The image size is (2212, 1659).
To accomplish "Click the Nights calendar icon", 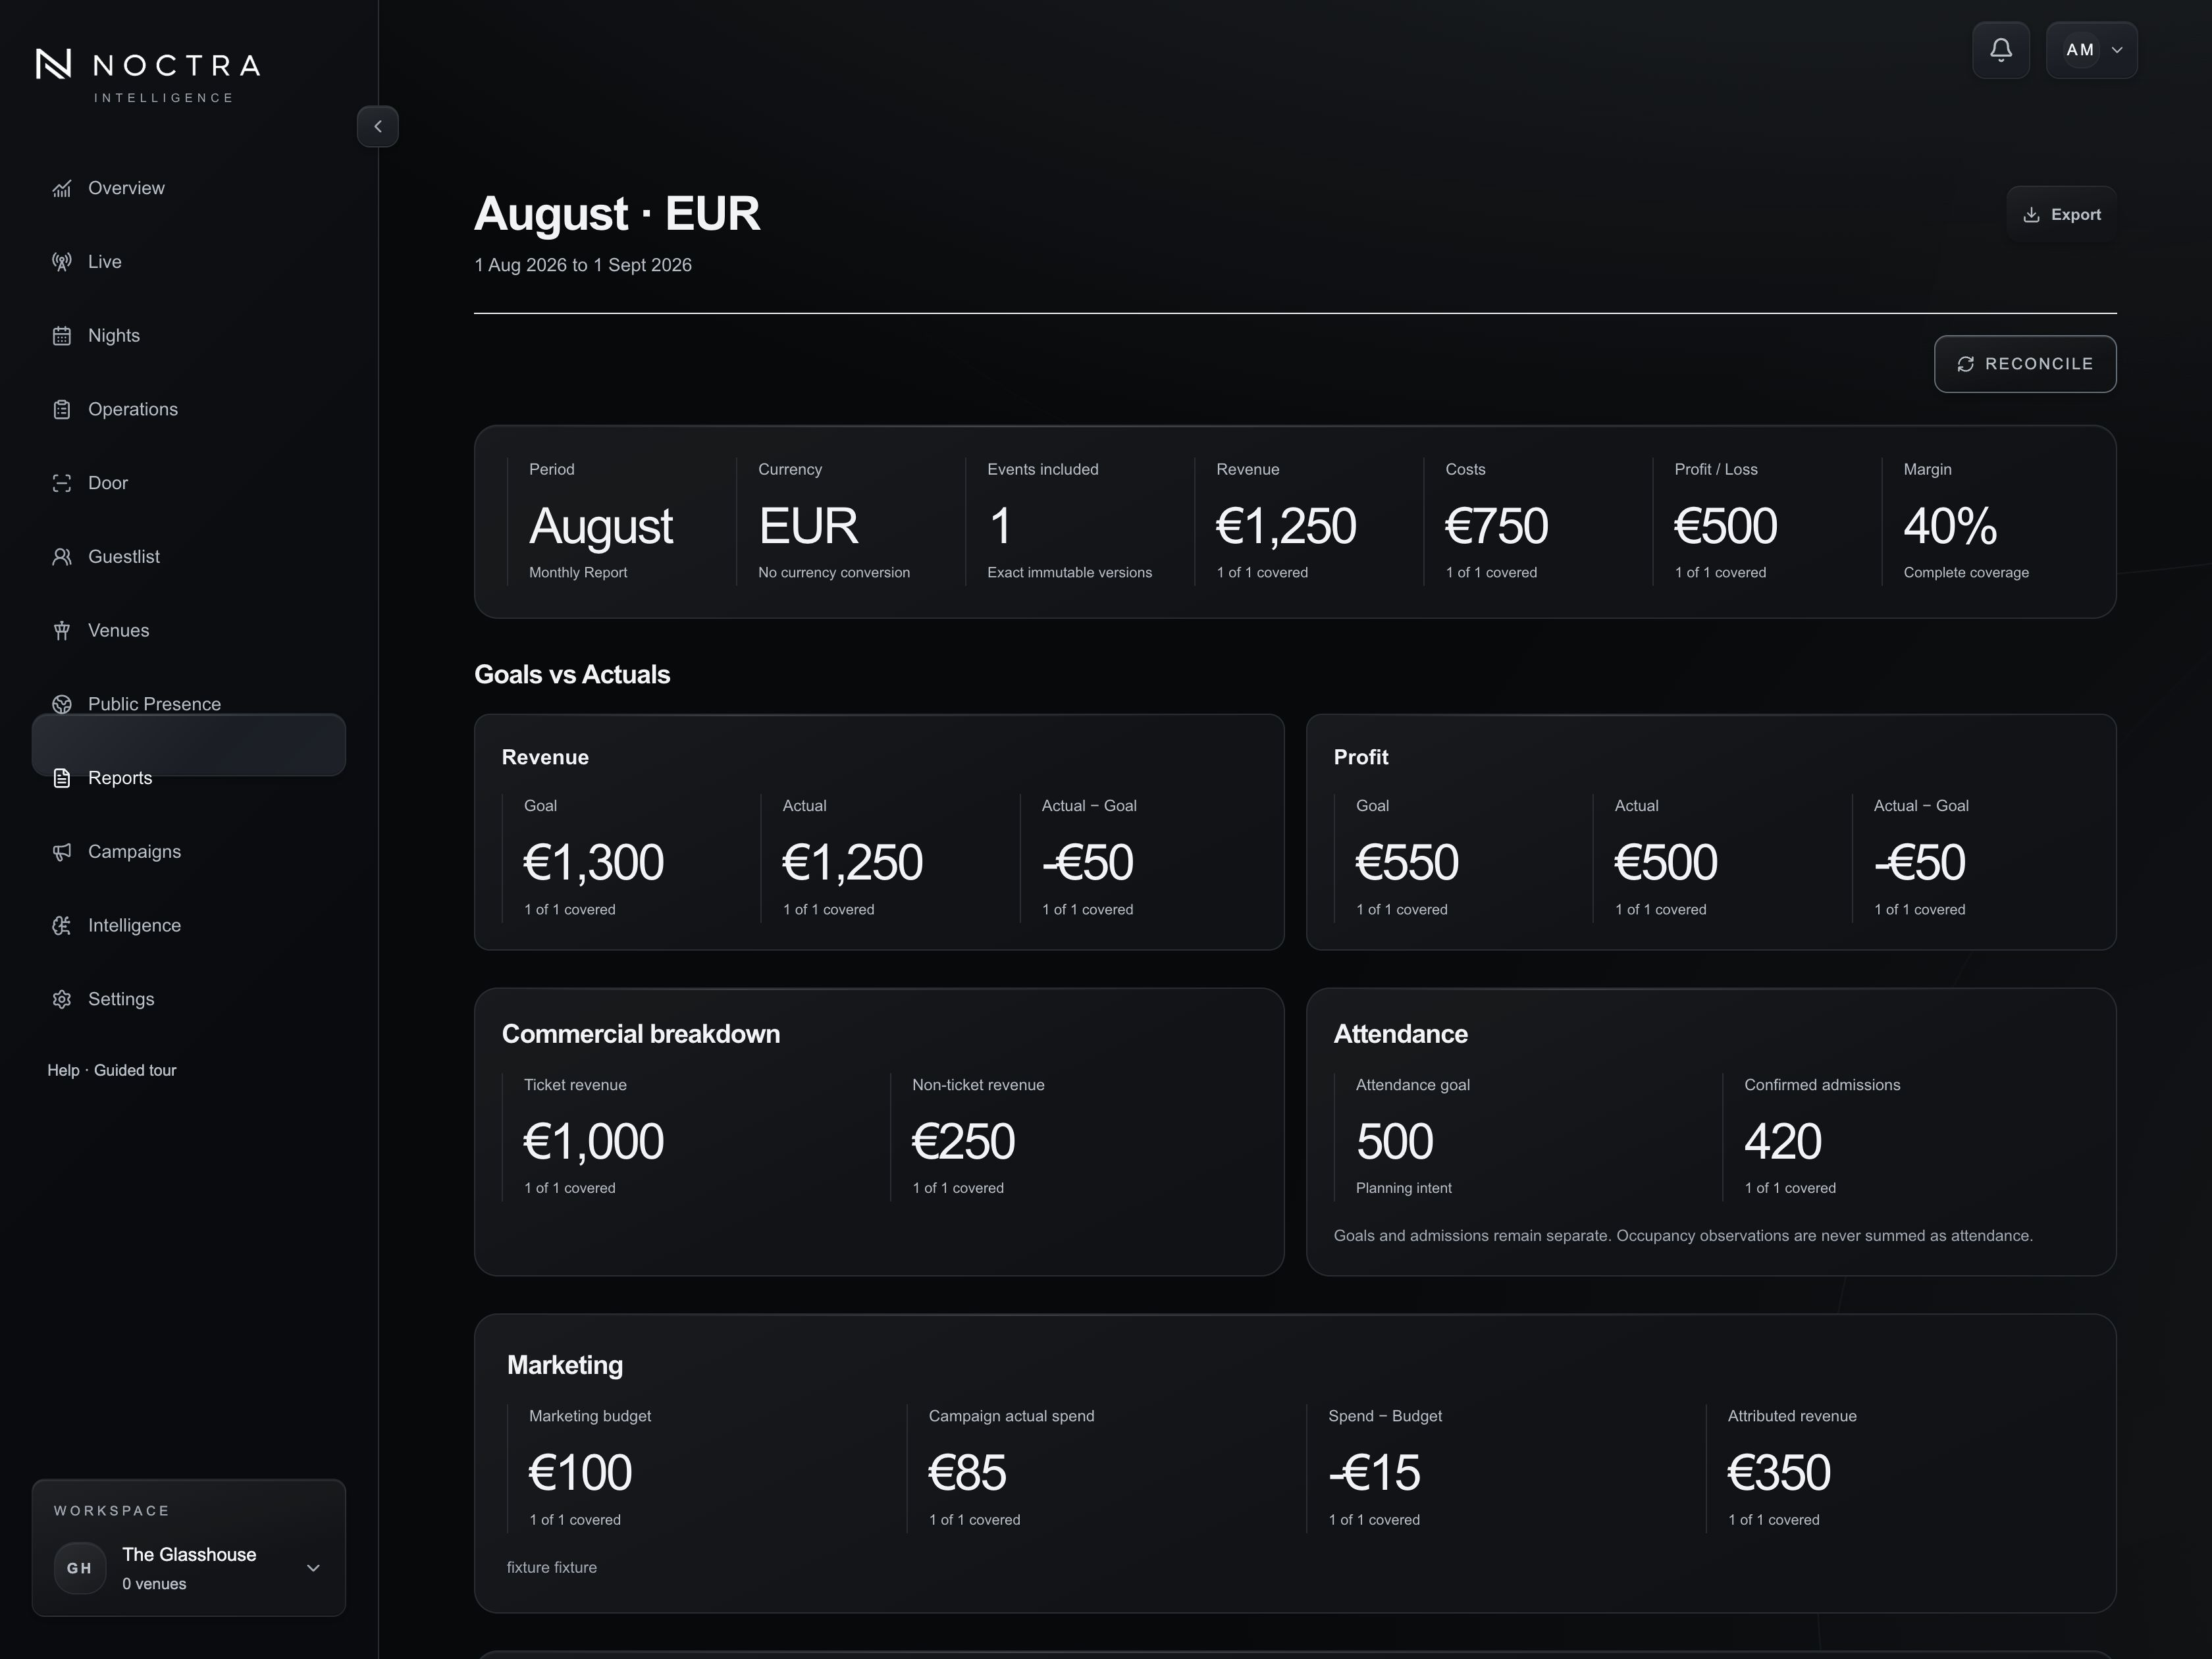I will coord(62,336).
